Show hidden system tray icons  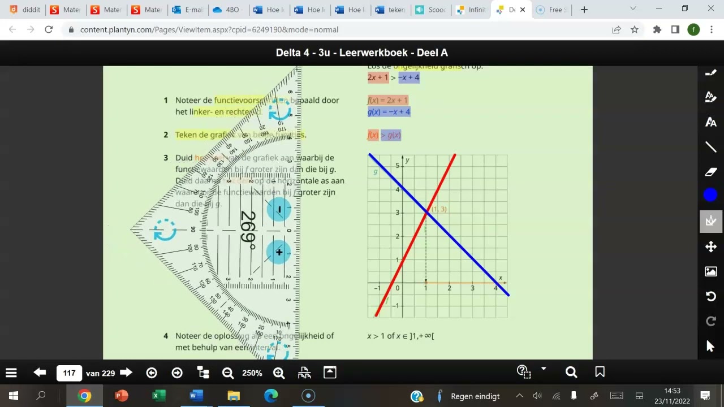tap(519, 396)
